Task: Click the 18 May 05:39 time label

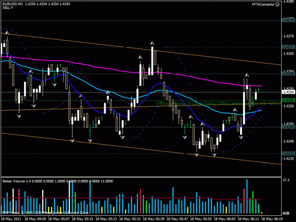Action: [x=153, y=219]
